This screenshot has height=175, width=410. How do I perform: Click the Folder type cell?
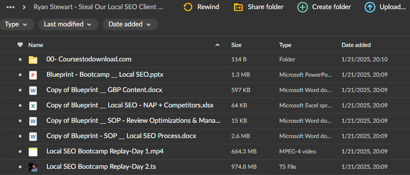287,59
